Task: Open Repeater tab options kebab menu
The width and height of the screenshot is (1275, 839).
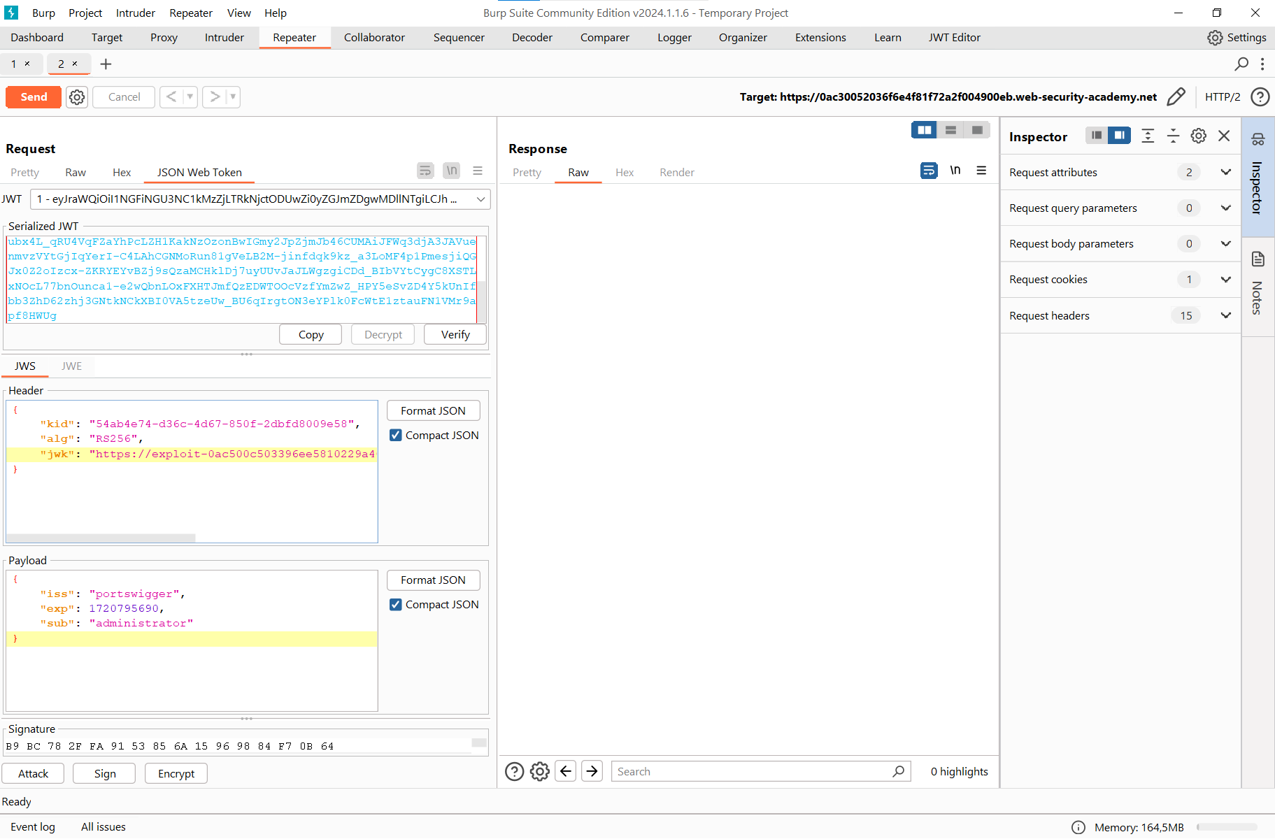Action: [1262, 64]
